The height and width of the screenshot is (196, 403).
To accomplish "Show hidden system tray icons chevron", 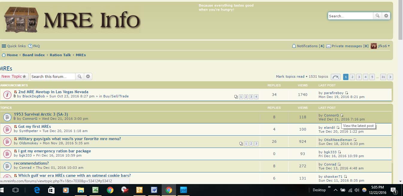I will coord(335,190).
